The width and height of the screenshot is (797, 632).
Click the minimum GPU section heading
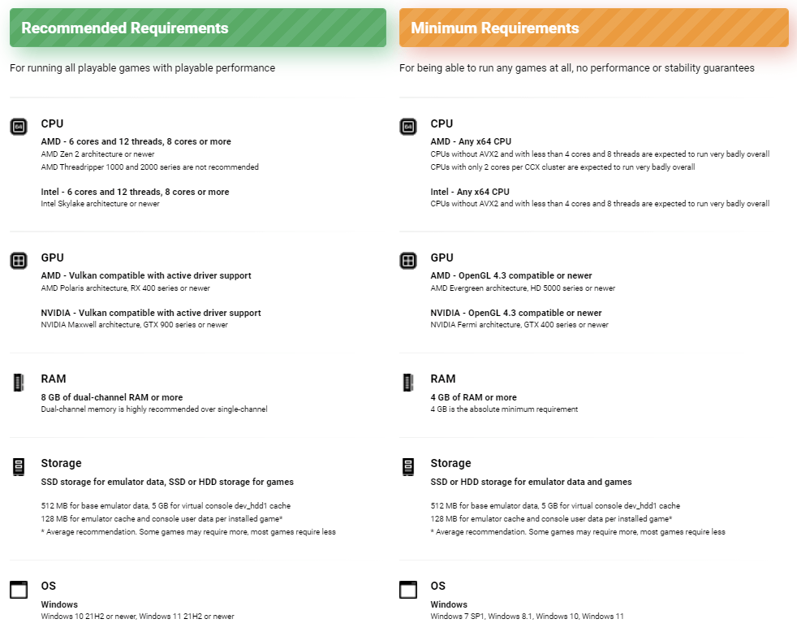pyautogui.click(x=442, y=258)
